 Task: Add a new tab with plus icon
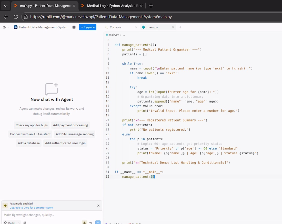pos(180,27)
